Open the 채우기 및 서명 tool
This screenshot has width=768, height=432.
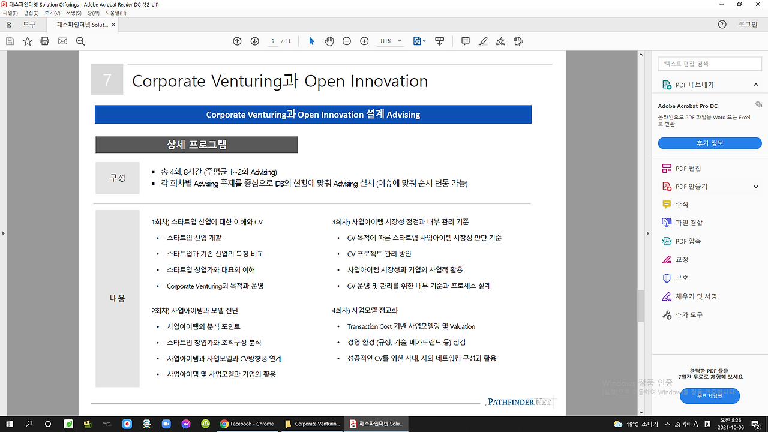pos(689,296)
